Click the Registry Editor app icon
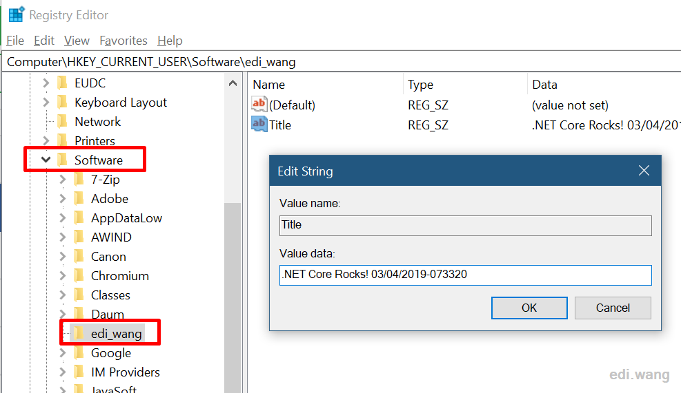681x393 pixels. tap(17, 14)
